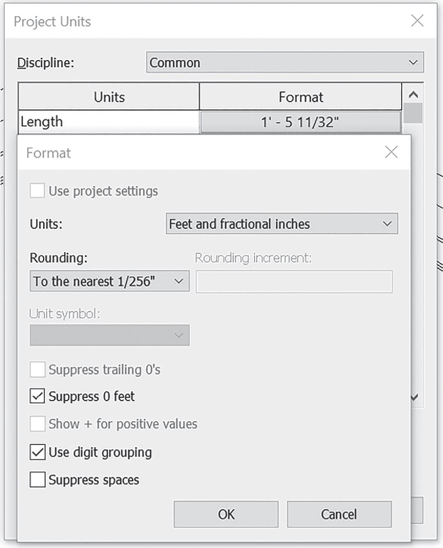Enable Suppress spaces checkbox
The width and height of the screenshot is (443, 548).
click(37, 480)
